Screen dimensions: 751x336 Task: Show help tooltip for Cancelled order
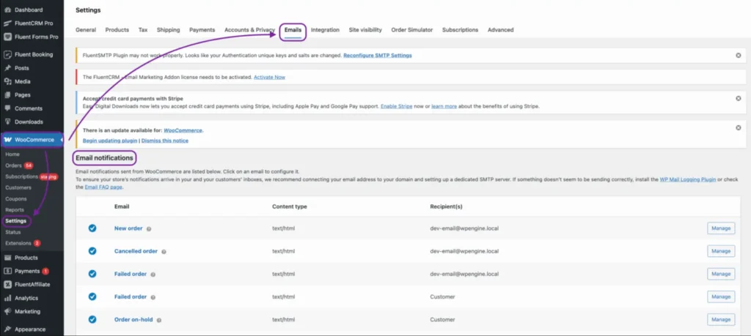(164, 251)
